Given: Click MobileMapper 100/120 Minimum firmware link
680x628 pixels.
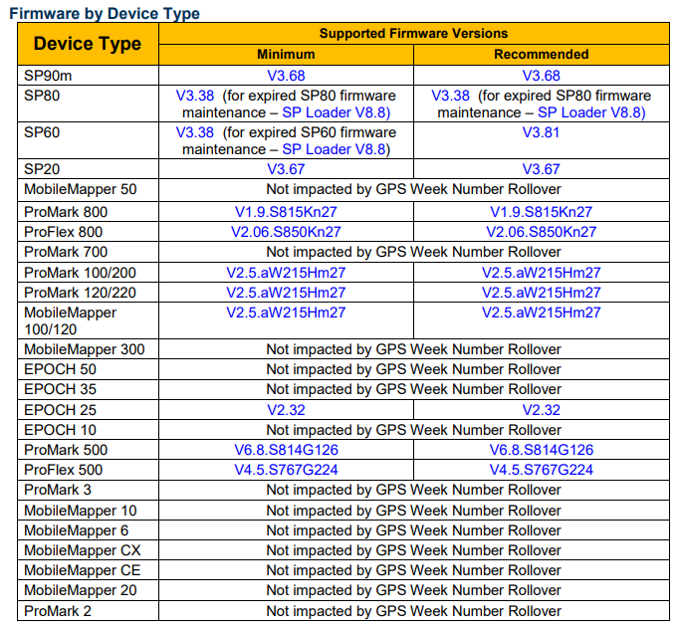Looking at the screenshot, I should click(x=286, y=313).
